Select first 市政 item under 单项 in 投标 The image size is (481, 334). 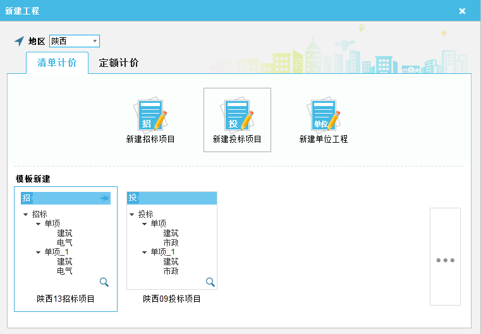click(x=171, y=242)
